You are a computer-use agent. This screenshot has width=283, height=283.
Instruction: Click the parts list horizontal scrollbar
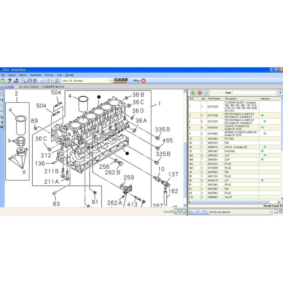[230, 202]
